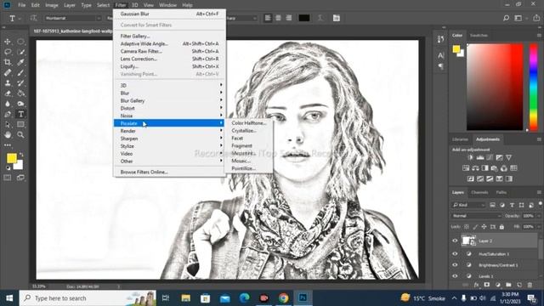The height and width of the screenshot is (306, 544).
Task: Select Color Halftone filter option
Action: (x=249, y=123)
